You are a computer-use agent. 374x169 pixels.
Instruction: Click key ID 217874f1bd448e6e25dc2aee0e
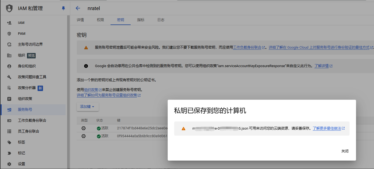142,128
